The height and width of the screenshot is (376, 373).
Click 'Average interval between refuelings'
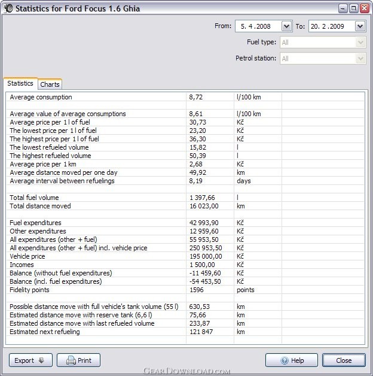click(62, 181)
